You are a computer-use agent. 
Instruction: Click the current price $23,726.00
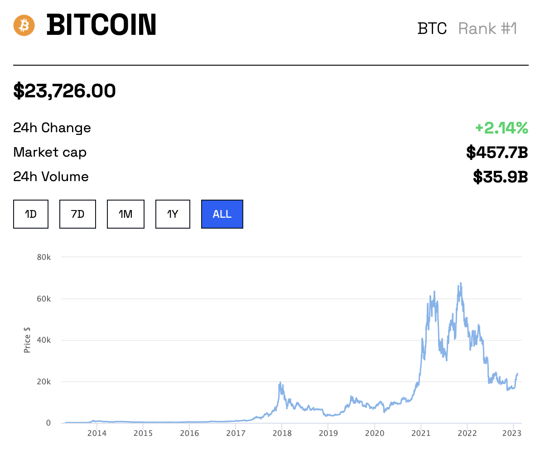pyautogui.click(x=64, y=91)
